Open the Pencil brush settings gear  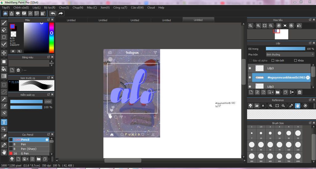click(x=47, y=140)
